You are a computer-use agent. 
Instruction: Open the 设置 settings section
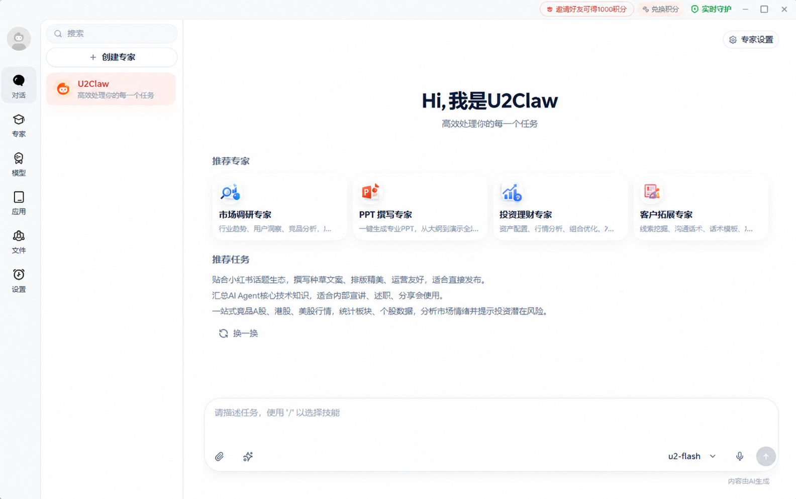pos(19,280)
